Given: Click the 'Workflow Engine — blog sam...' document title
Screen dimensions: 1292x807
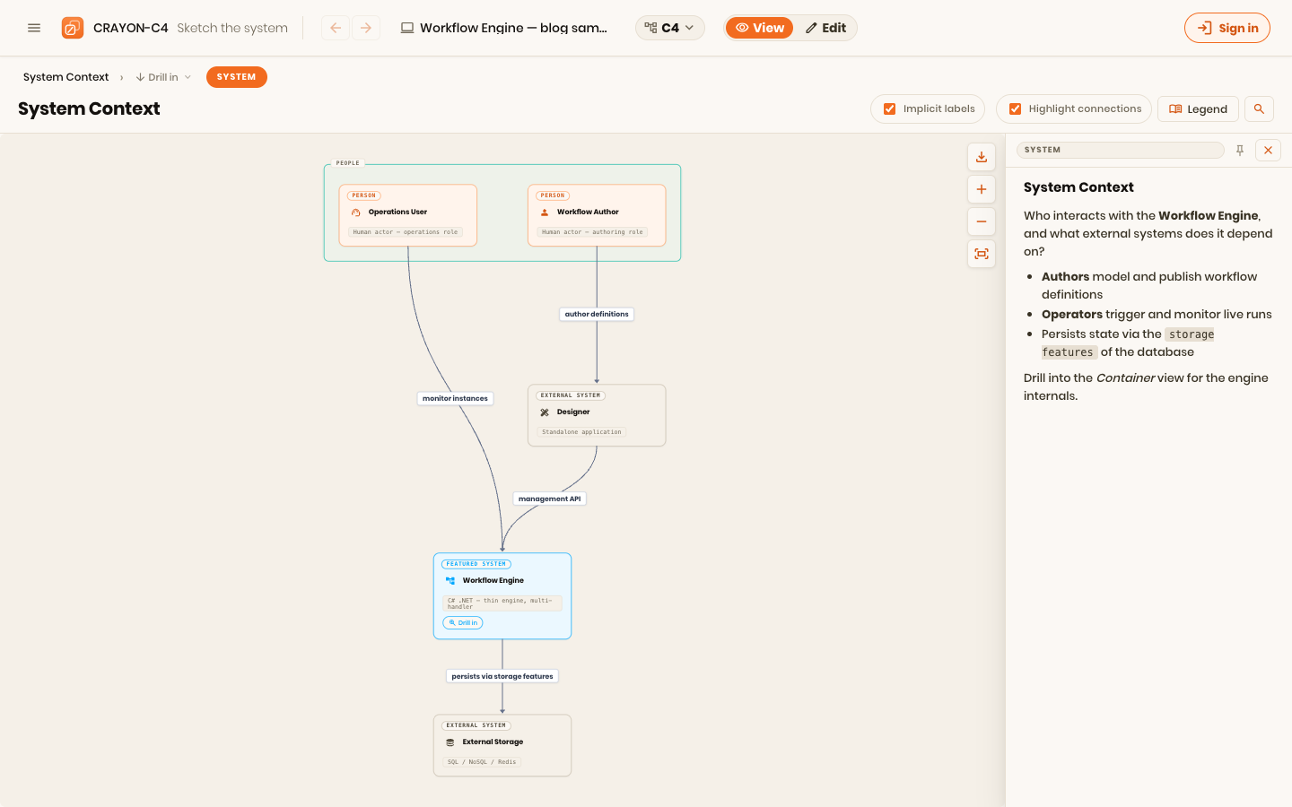Looking at the screenshot, I should coord(513,28).
